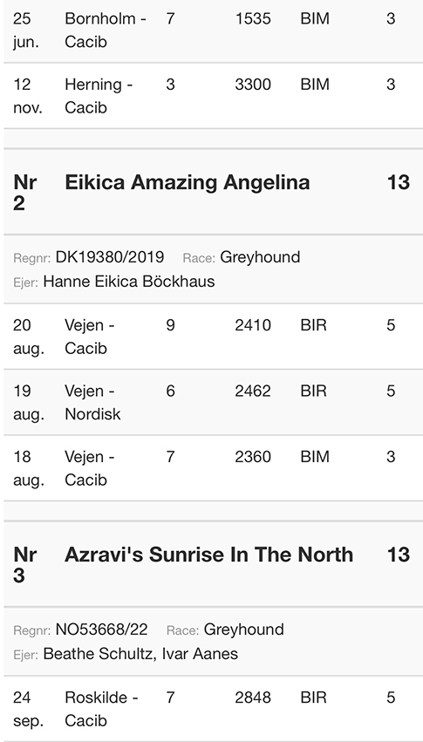Click the 3300 entries value for Herning
This screenshot has height=742, width=423.
tap(253, 85)
